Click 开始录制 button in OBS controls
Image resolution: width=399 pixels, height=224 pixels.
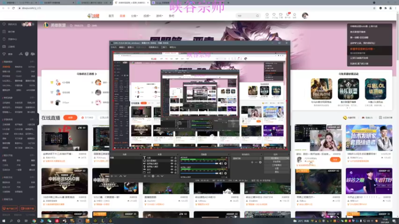click(x=277, y=161)
